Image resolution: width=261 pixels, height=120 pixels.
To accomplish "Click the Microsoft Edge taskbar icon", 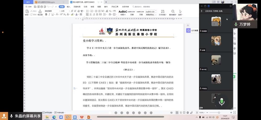I will tap(54, 117).
